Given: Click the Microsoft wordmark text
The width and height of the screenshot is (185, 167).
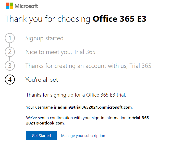Looking at the screenshot, I should click(26, 6).
